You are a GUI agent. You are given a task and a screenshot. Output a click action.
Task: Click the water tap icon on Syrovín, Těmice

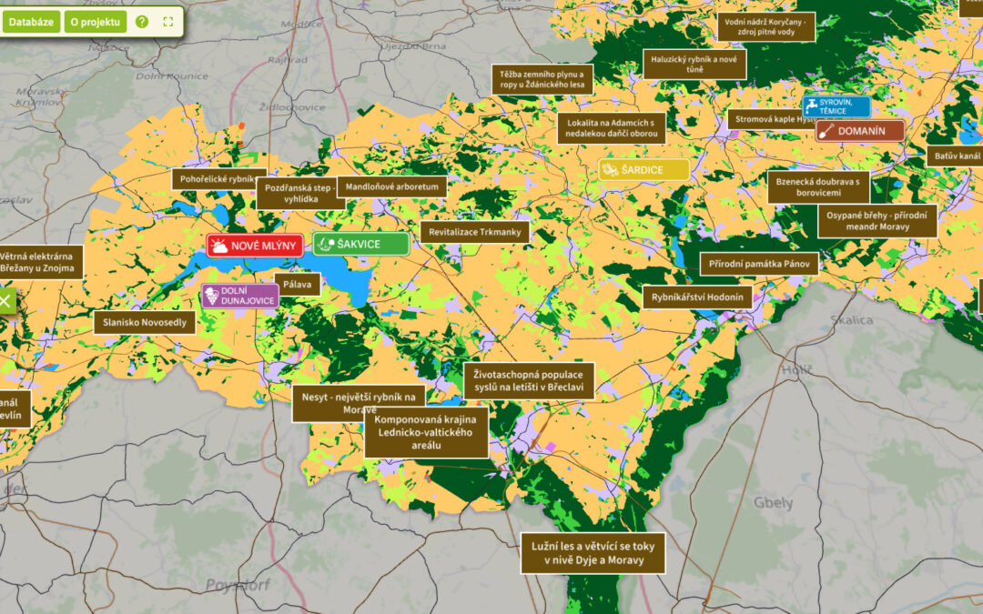point(812,106)
